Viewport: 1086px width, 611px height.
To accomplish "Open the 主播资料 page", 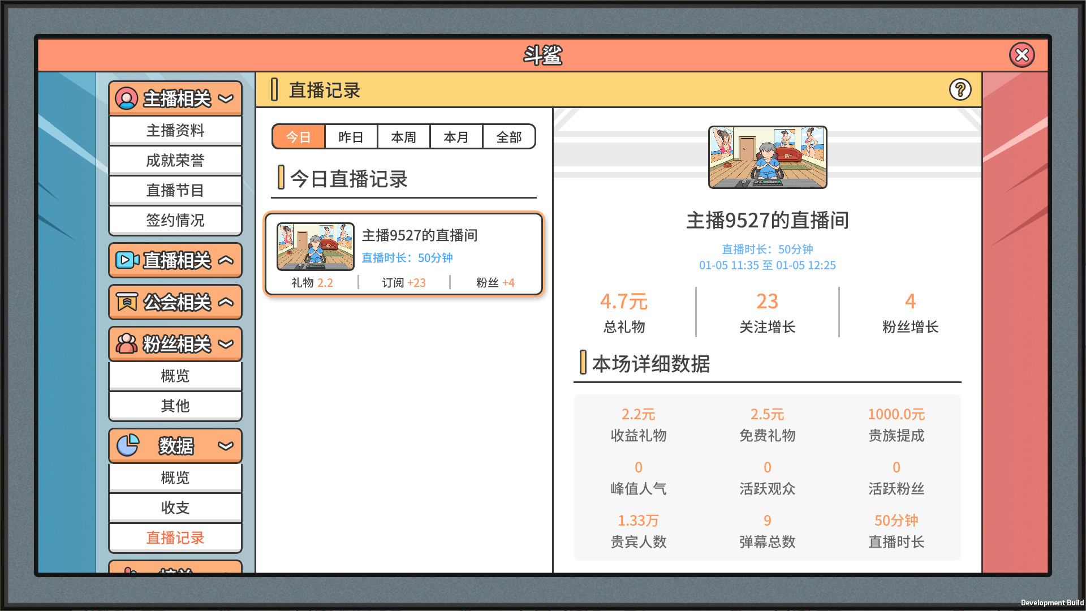I will point(175,130).
